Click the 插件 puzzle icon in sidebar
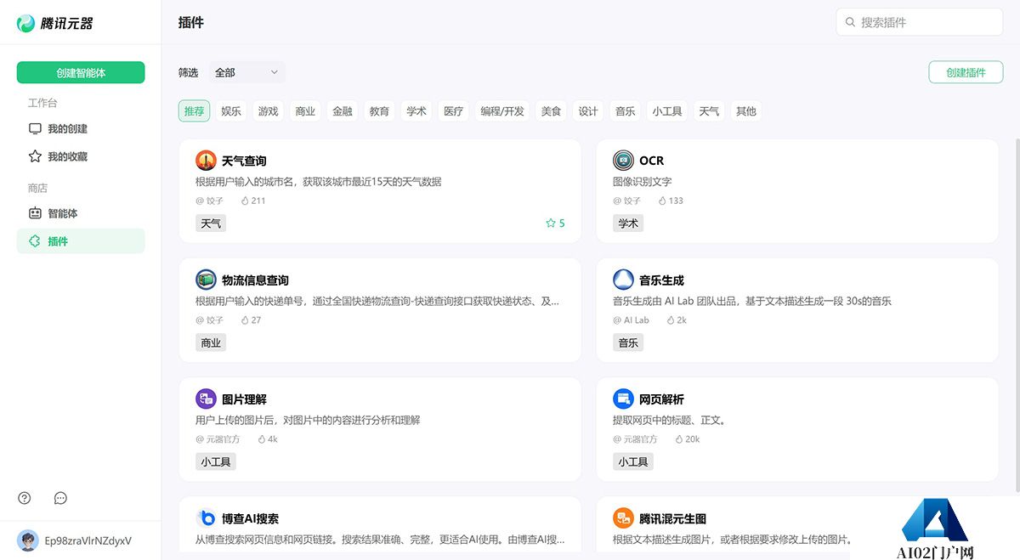This screenshot has height=560, width=1020. pos(35,241)
